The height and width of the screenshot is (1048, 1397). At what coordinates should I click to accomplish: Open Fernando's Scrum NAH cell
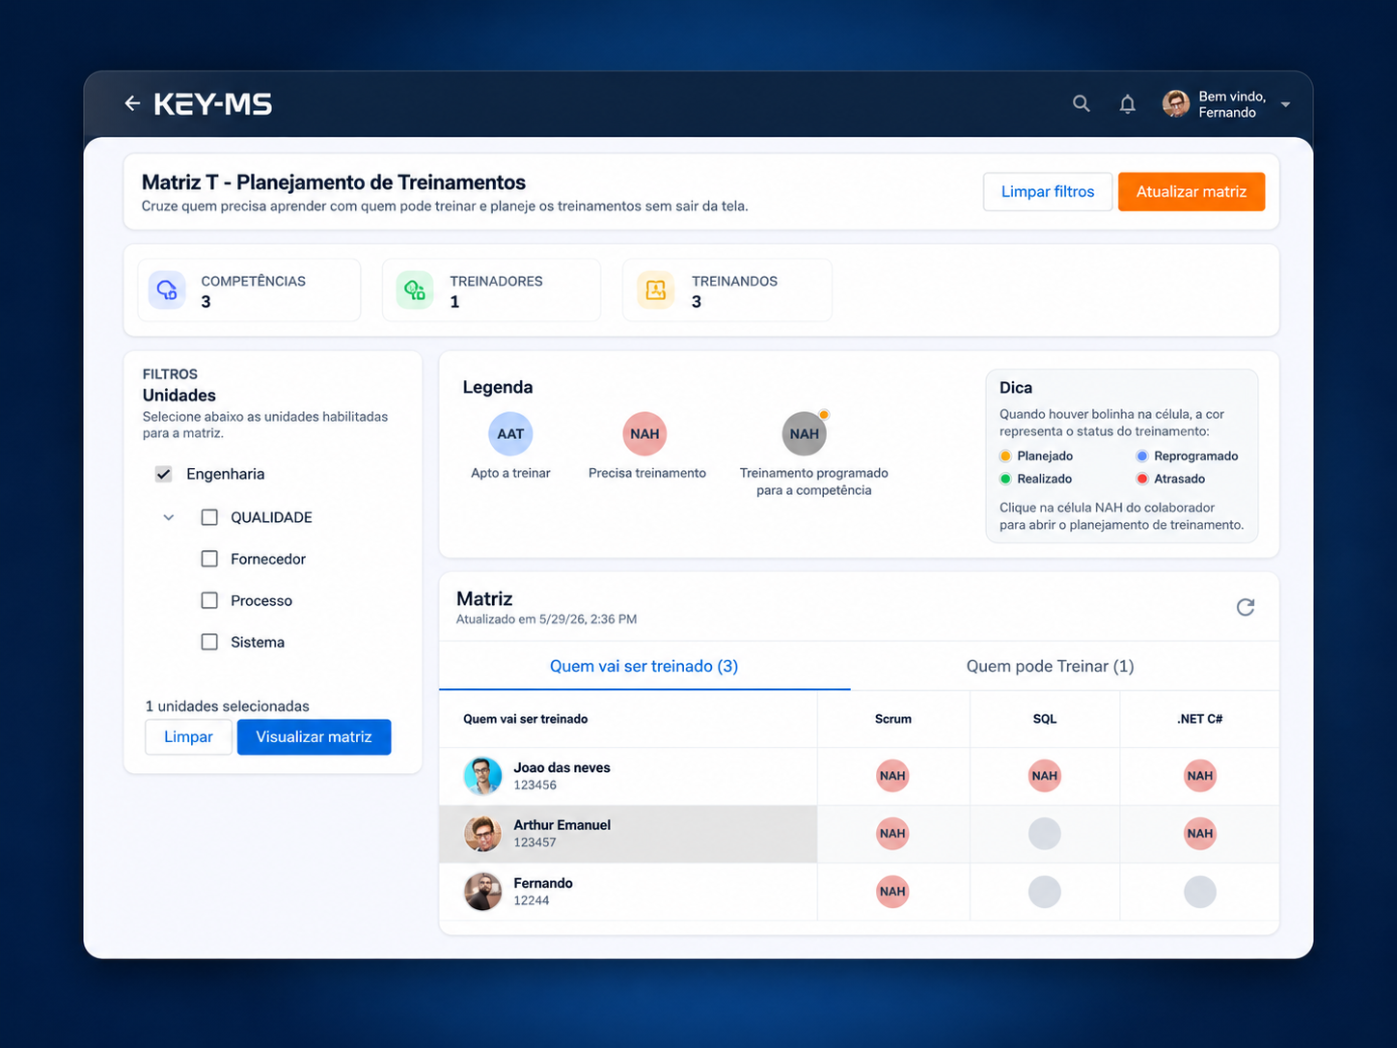coord(892,892)
